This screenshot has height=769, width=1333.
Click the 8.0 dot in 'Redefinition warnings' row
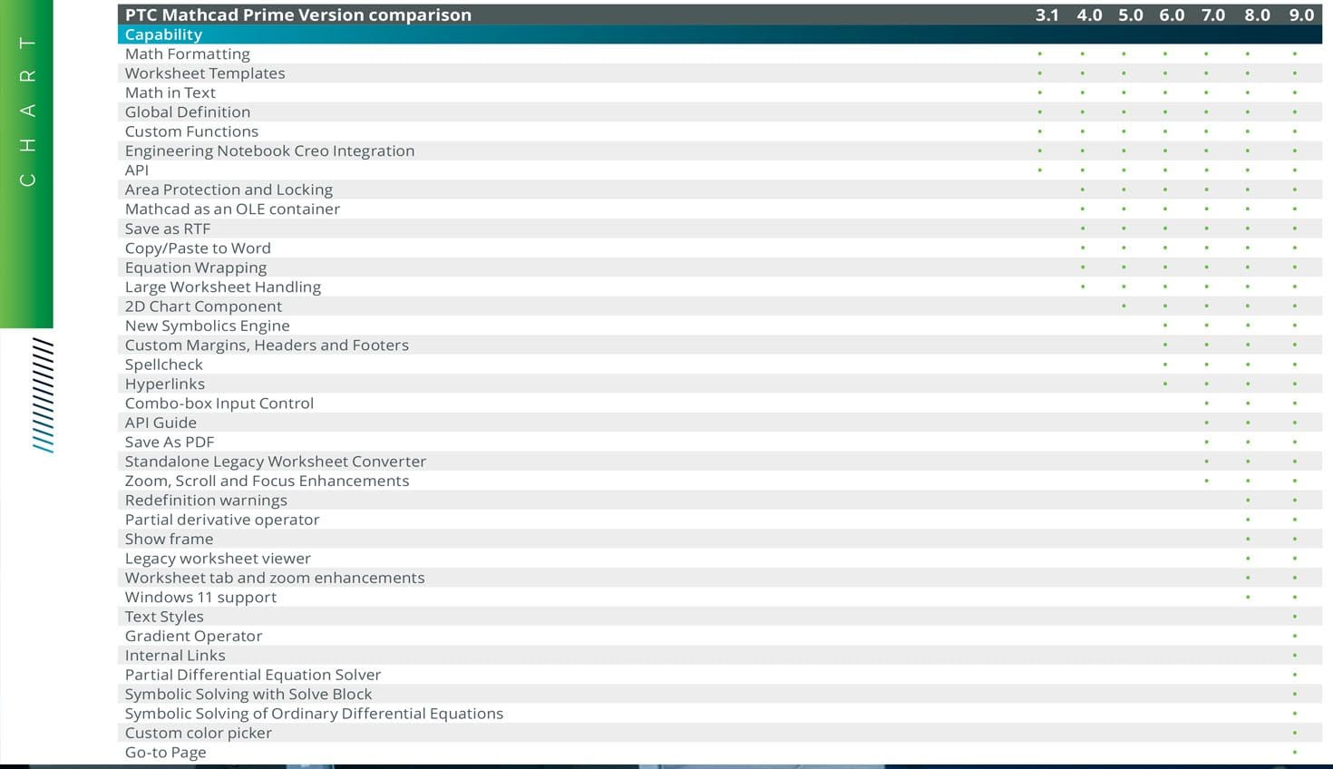click(x=1248, y=501)
